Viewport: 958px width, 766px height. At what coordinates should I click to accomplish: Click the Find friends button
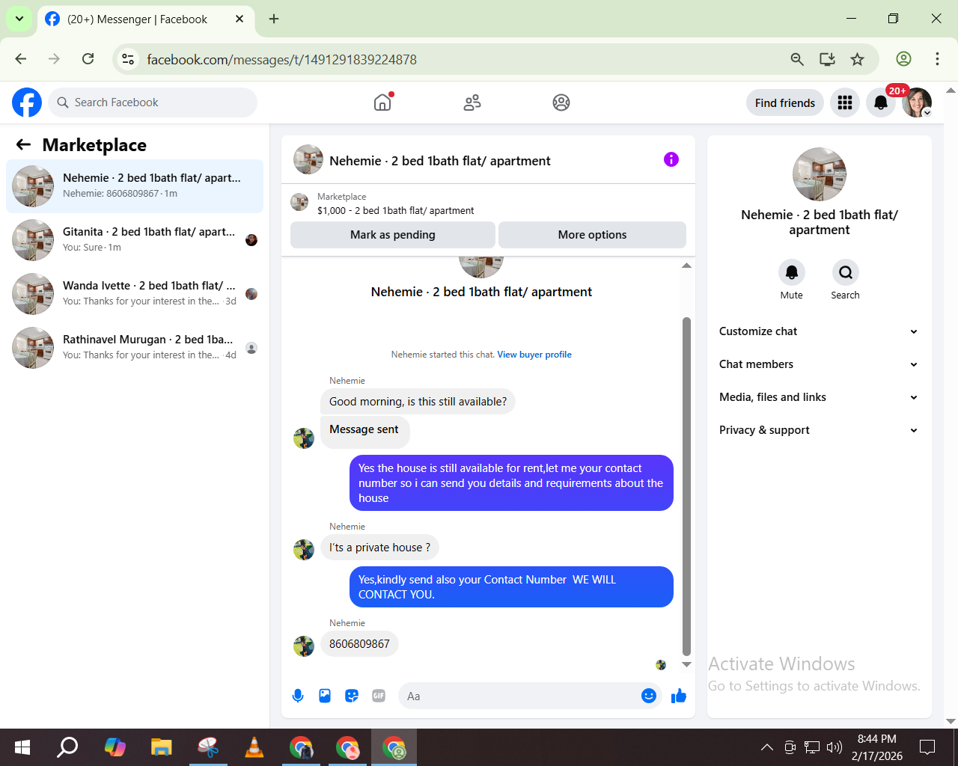pyautogui.click(x=785, y=102)
